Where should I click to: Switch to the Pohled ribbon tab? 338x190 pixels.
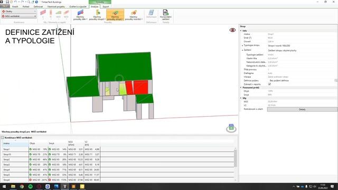click(26, 7)
